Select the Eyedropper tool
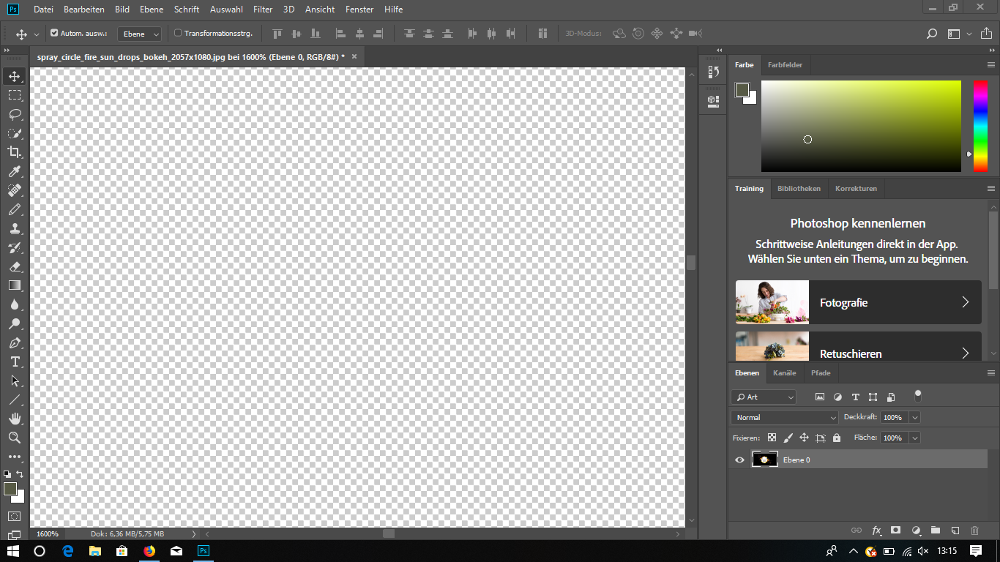This screenshot has width=1000, height=562. pyautogui.click(x=15, y=171)
